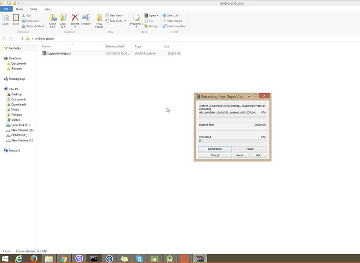The height and width of the screenshot is (263, 360).
Task: Select all items in folder
Action: (171, 15)
